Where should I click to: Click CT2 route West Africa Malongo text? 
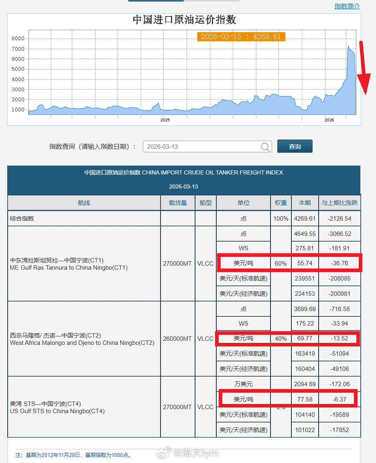click(x=82, y=343)
